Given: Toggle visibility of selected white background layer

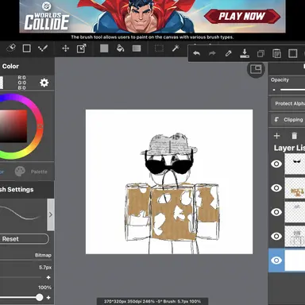Looking at the screenshot, I should [x=276, y=261].
